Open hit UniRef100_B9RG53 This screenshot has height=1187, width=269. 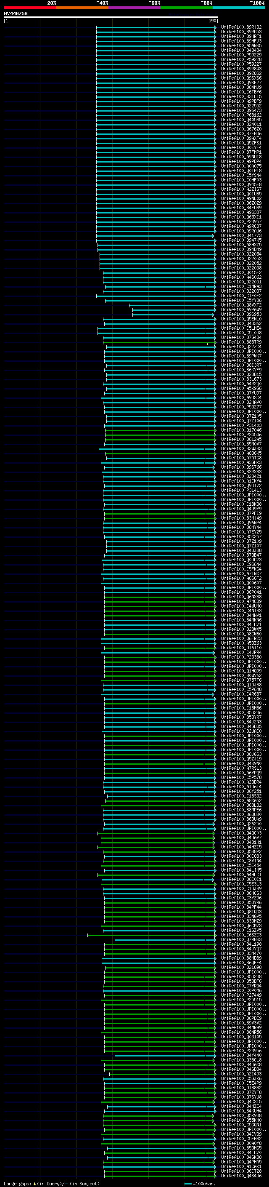click(x=241, y=32)
